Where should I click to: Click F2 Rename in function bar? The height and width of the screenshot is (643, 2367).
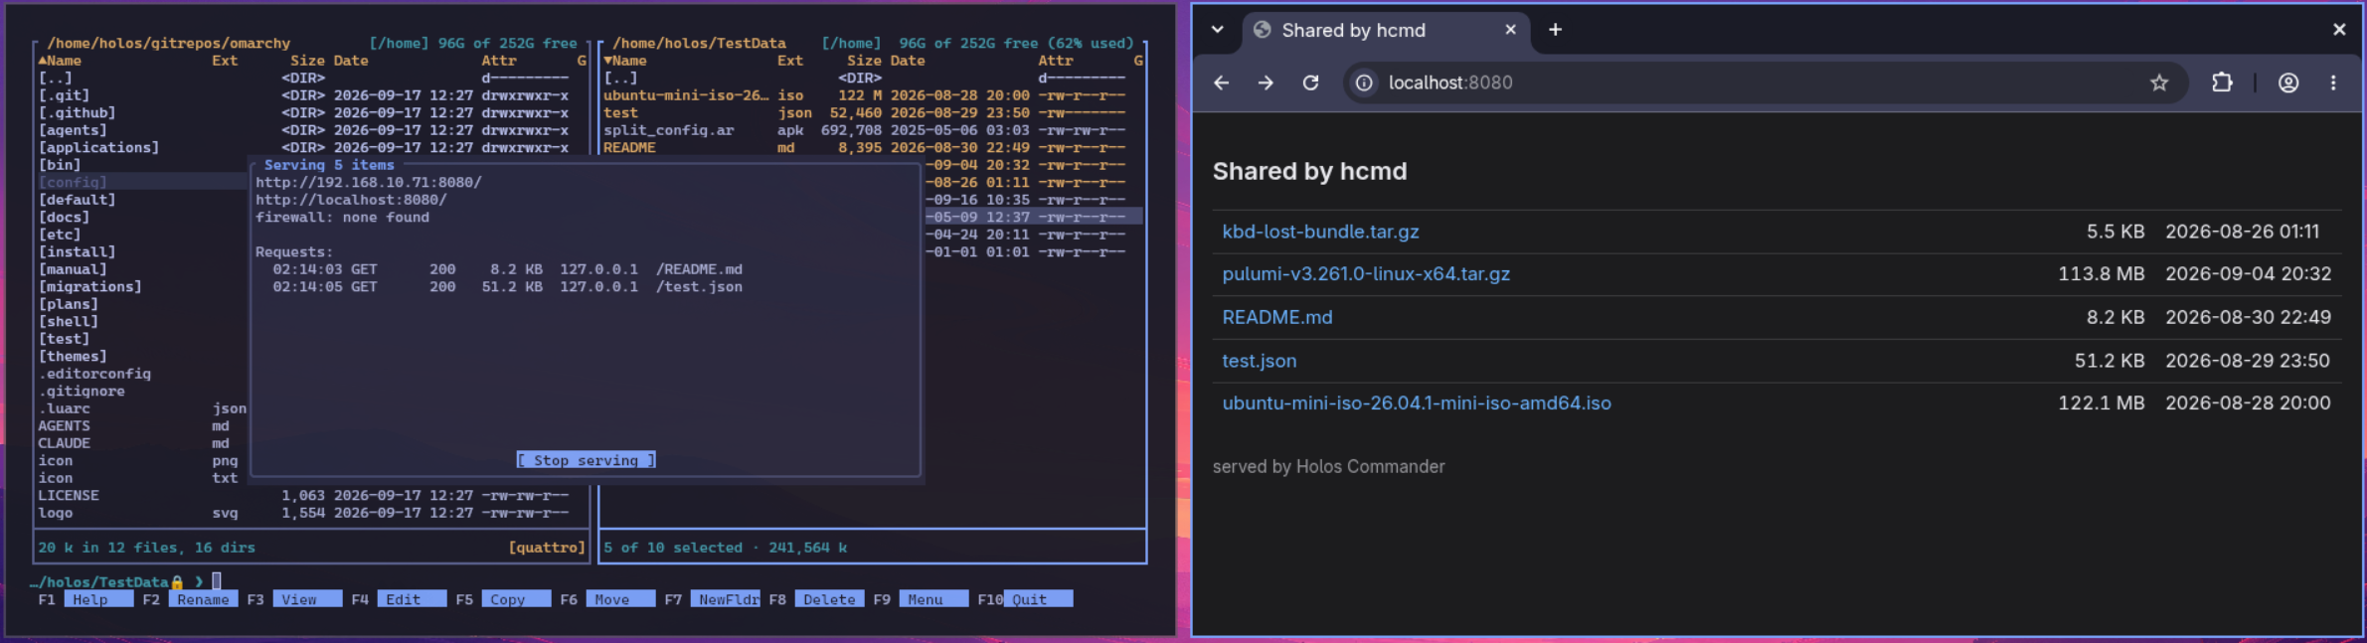point(189,599)
